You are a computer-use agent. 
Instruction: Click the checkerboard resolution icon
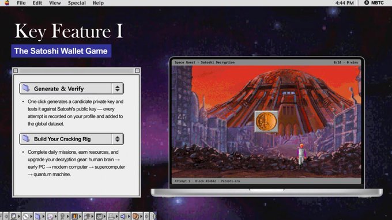click(99, 216)
